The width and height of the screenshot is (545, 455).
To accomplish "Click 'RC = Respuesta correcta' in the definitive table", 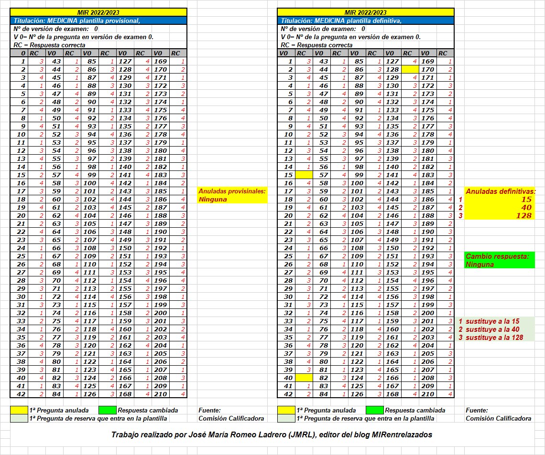I will coord(316,45).
